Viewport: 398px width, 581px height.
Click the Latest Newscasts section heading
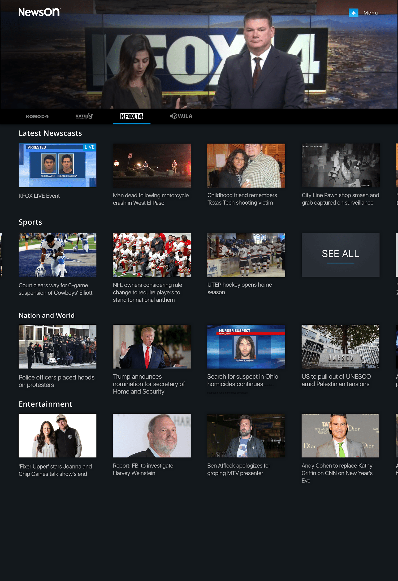[50, 133]
